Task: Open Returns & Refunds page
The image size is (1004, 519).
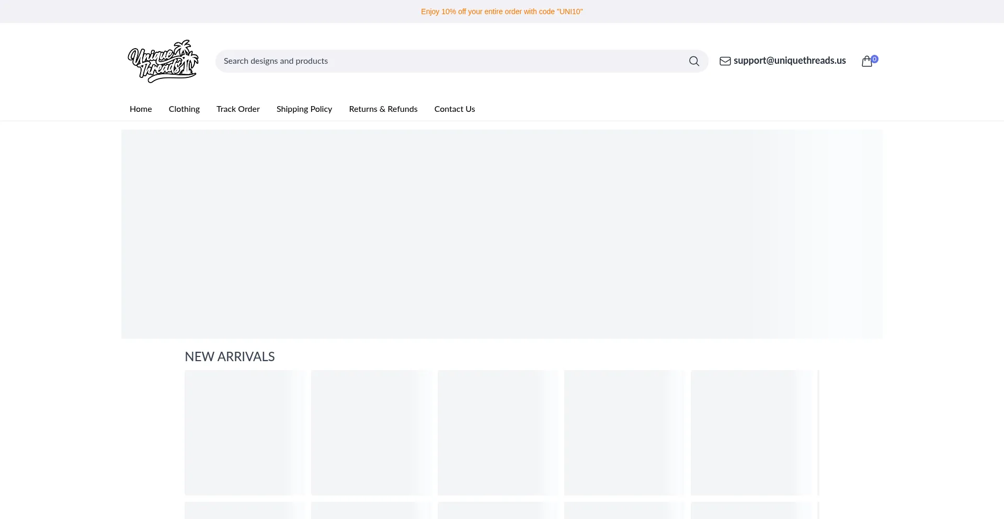Action: pos(383,109)
